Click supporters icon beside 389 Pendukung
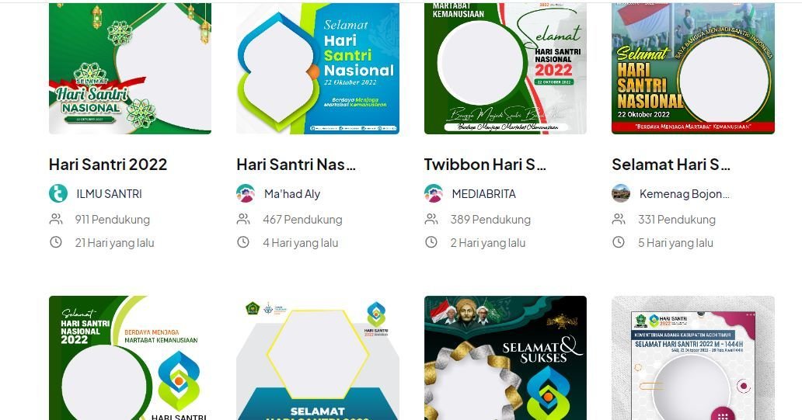 click(431, 219)
